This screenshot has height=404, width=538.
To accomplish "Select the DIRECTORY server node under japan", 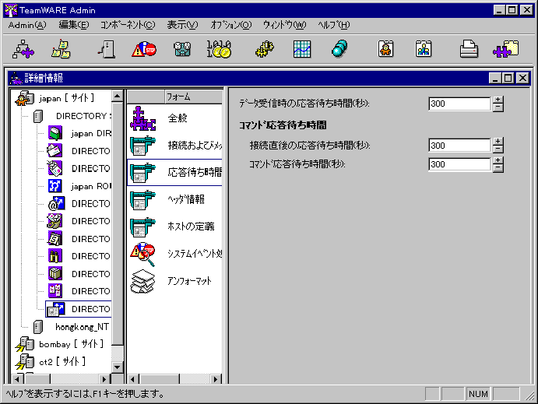I will coord(72,116).
